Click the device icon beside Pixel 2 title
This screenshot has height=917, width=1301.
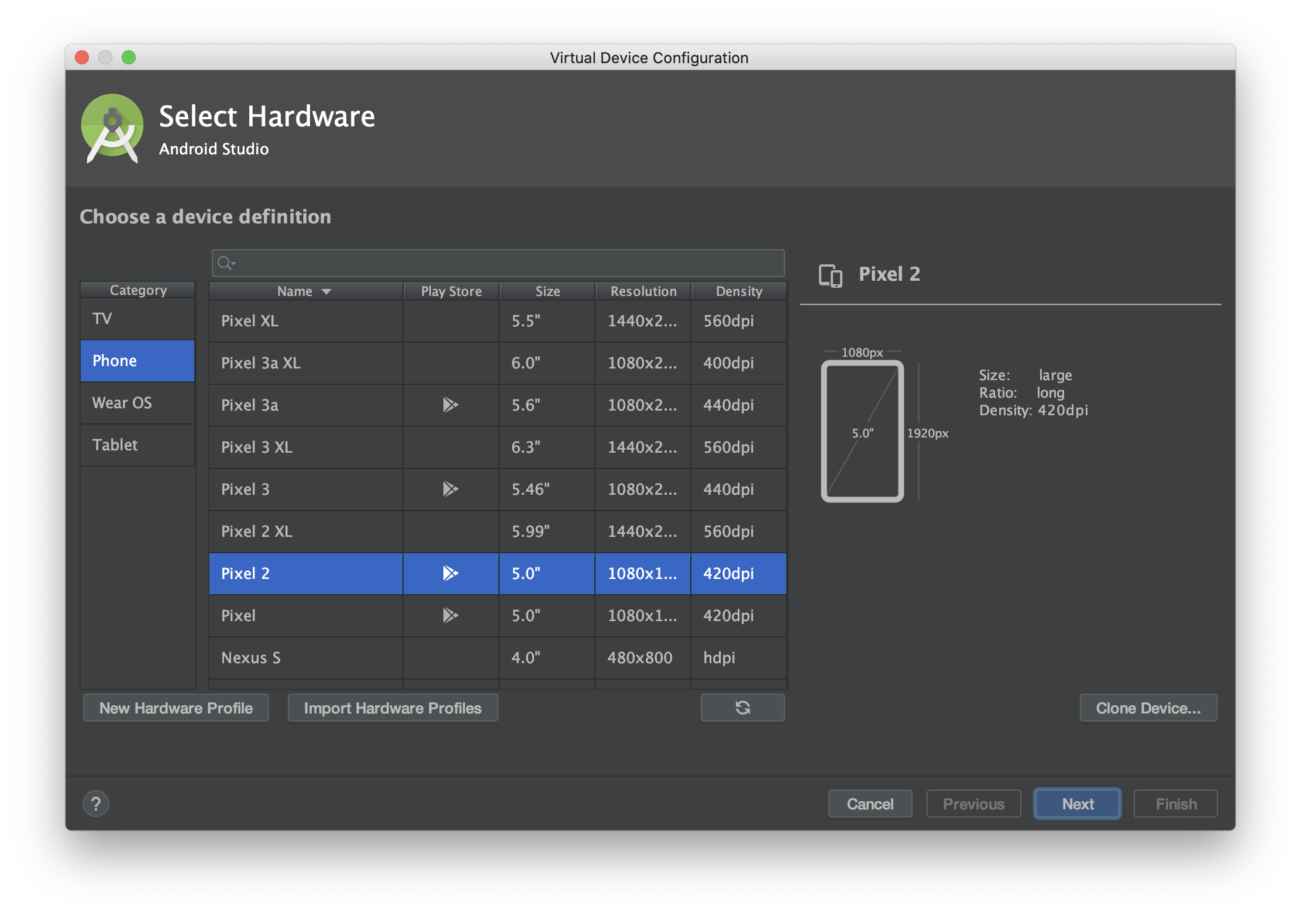click(830, 275)
